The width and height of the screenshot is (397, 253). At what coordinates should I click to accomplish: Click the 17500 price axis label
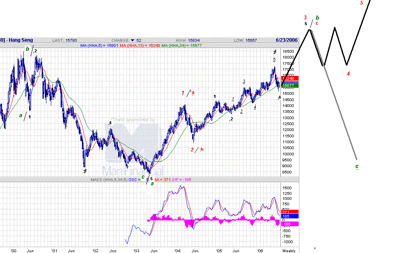coord(288,64)
